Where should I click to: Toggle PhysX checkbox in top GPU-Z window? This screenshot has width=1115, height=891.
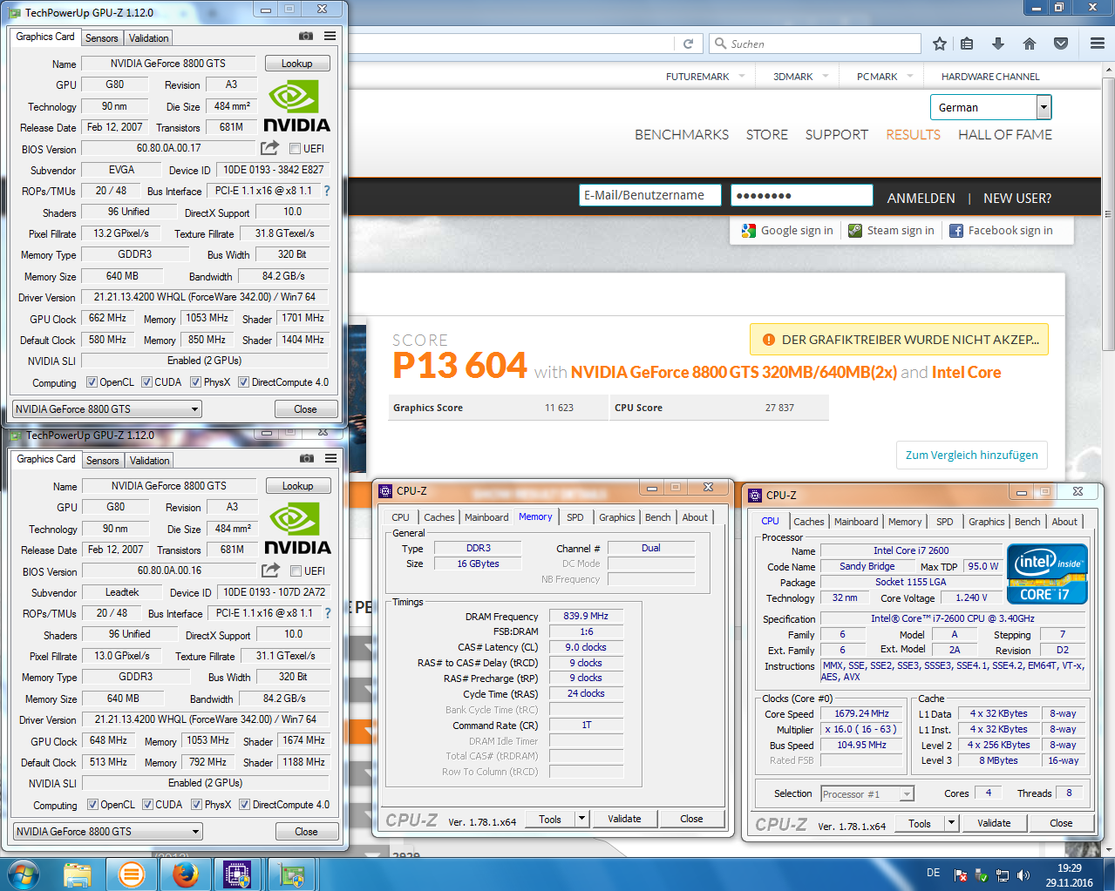point(196,382)
